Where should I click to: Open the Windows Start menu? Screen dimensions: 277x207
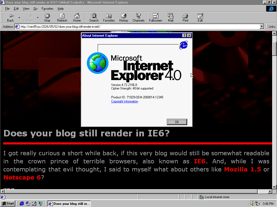(8, 204)
